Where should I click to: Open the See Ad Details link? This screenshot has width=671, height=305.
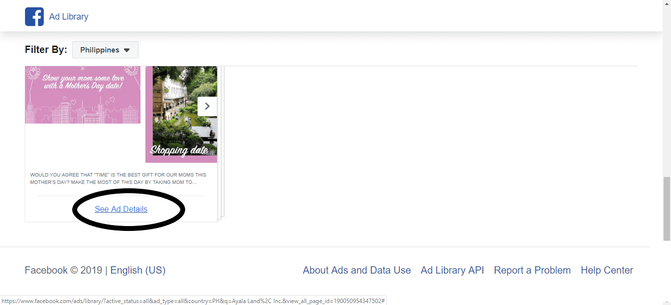[x=121, y=209]
